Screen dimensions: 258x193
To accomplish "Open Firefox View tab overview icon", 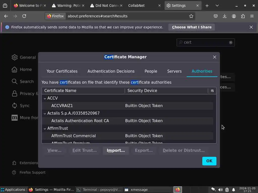I will pyautogui.click(x=5, y=6).
